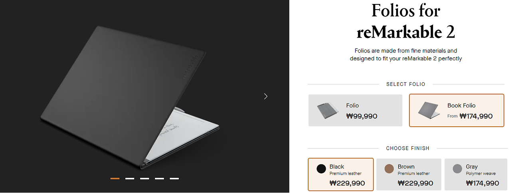Pick the brown color swatch circle
This screenshot has height=193, width=511.
click(x=389, y=169)
